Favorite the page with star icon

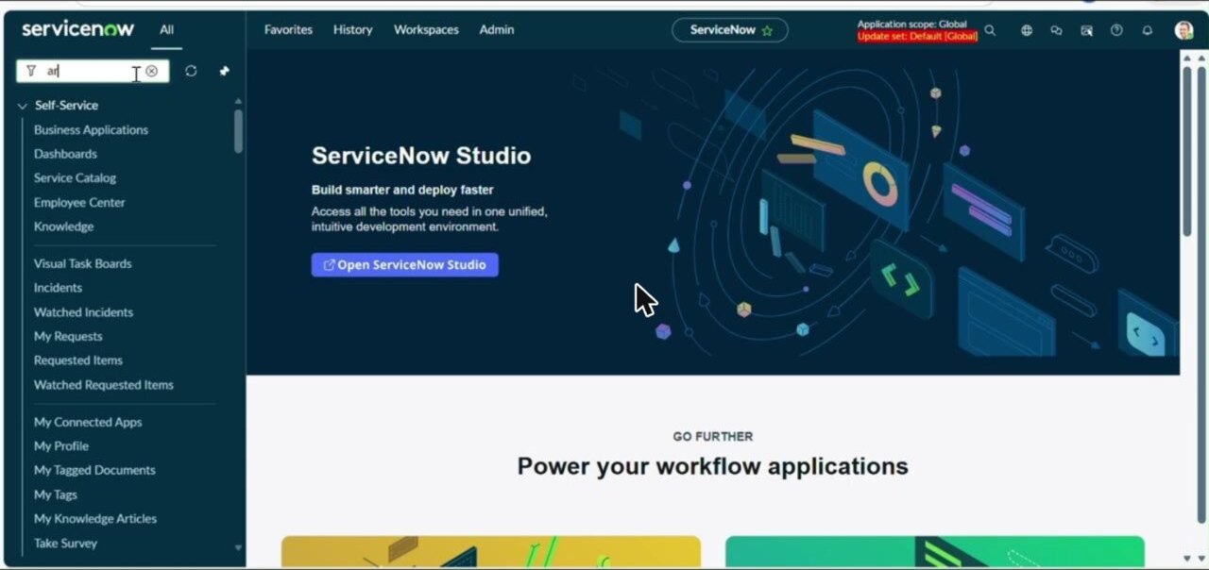click(767, 30)
